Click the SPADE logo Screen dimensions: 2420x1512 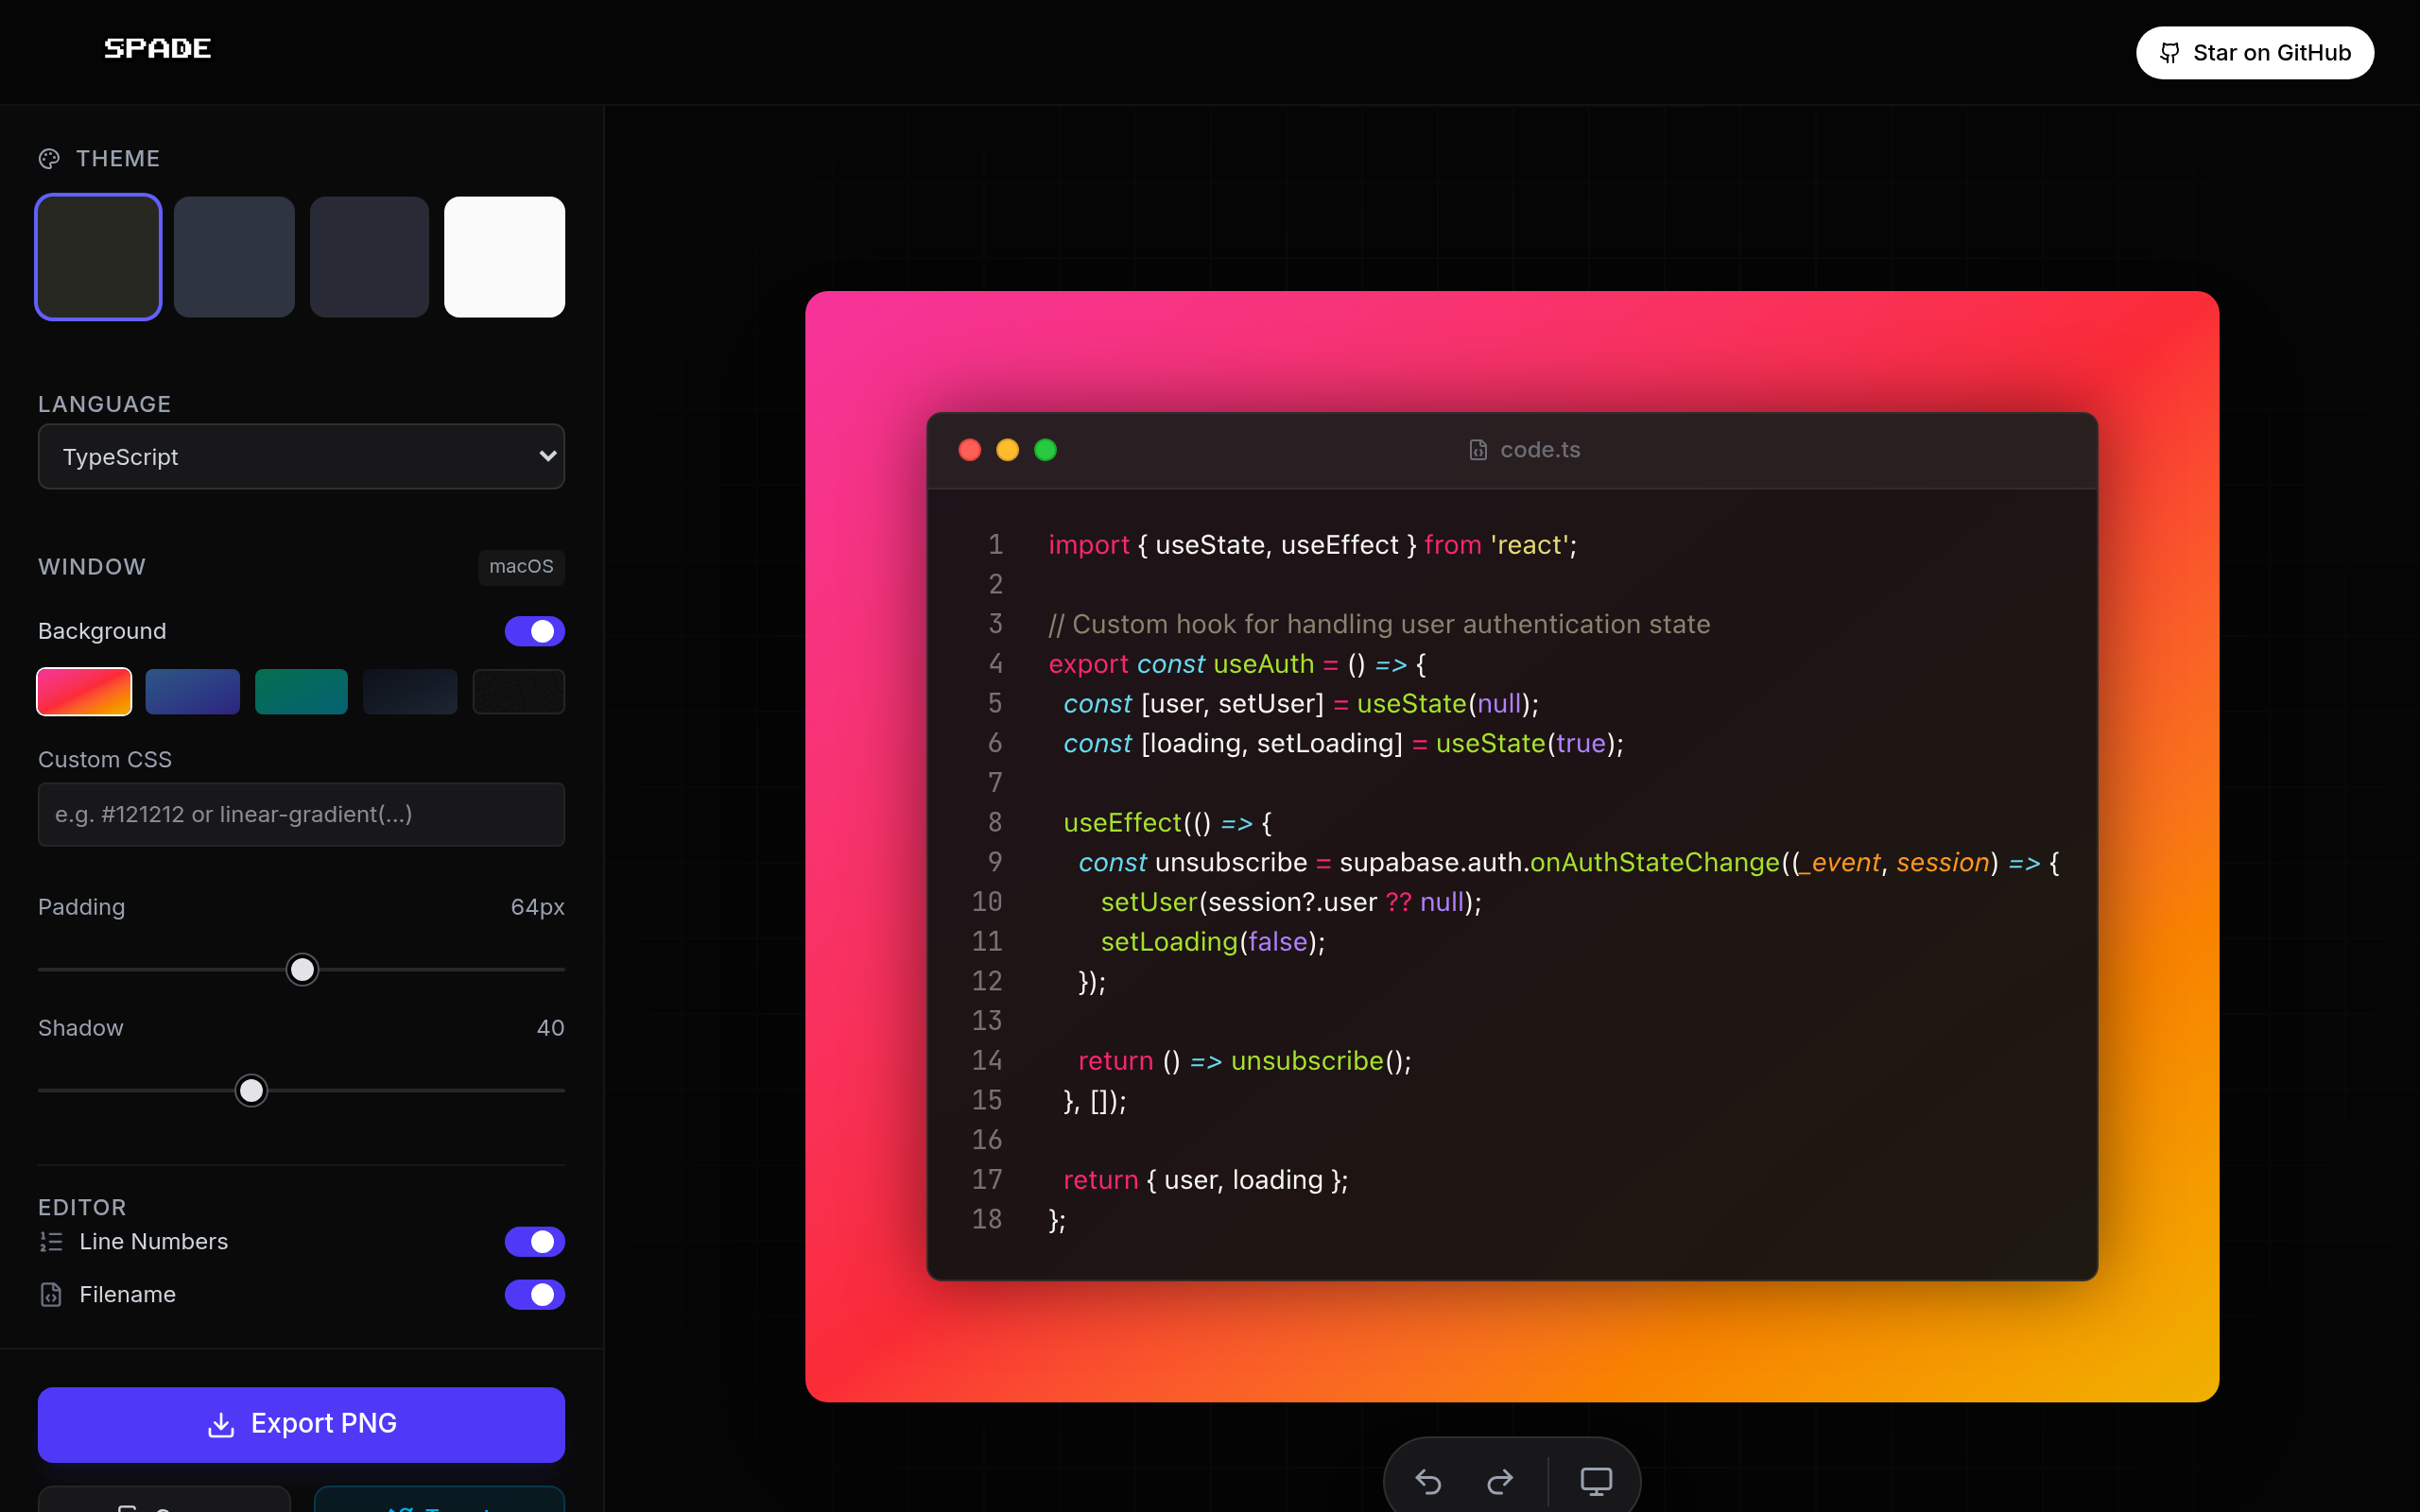158,48
